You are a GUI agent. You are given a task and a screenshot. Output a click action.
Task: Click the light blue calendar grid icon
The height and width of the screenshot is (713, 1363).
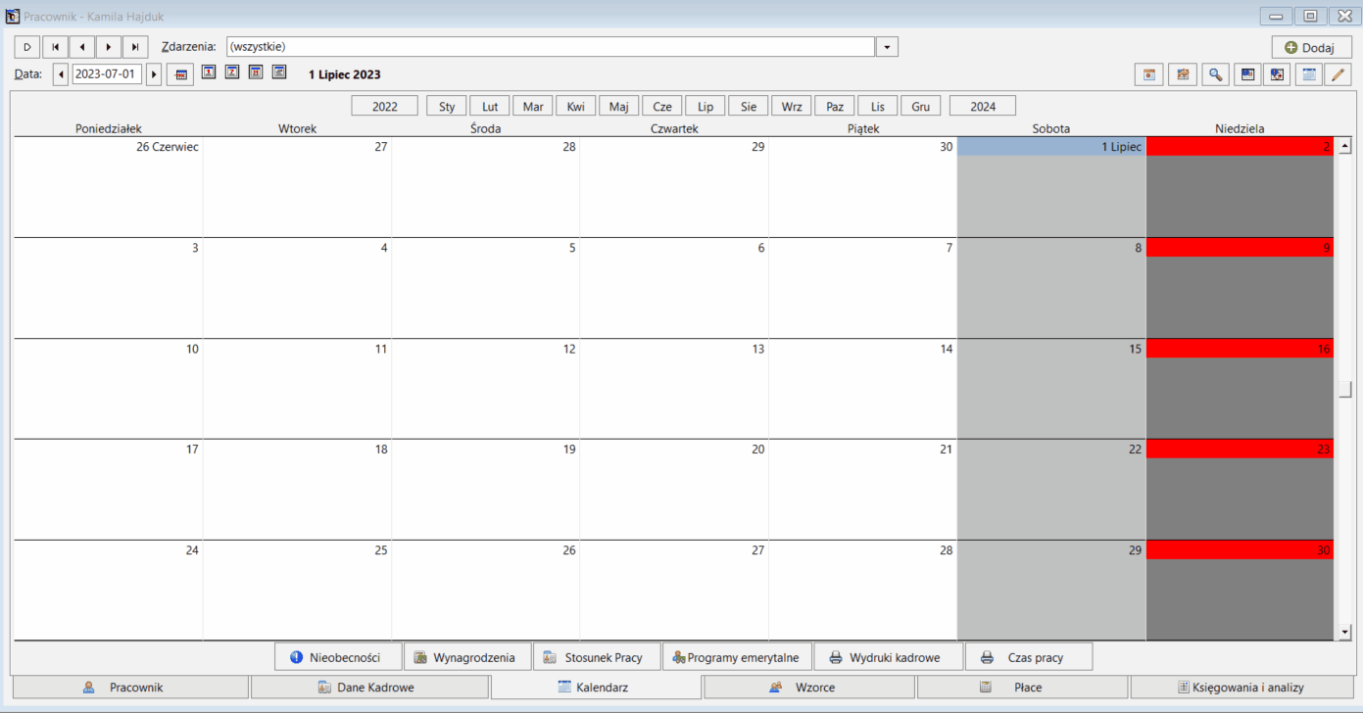click(1309, 74)
